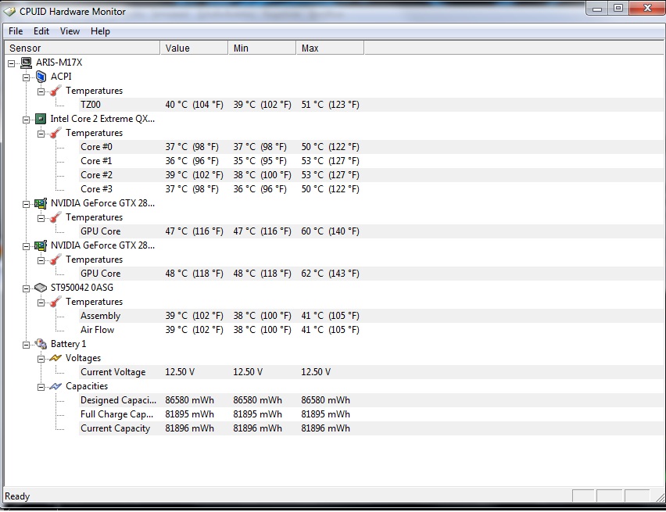The height and width of the screenshot is (512, 666).
Task: Click the ACPI shield icon
Action: [x=41, y=77]
